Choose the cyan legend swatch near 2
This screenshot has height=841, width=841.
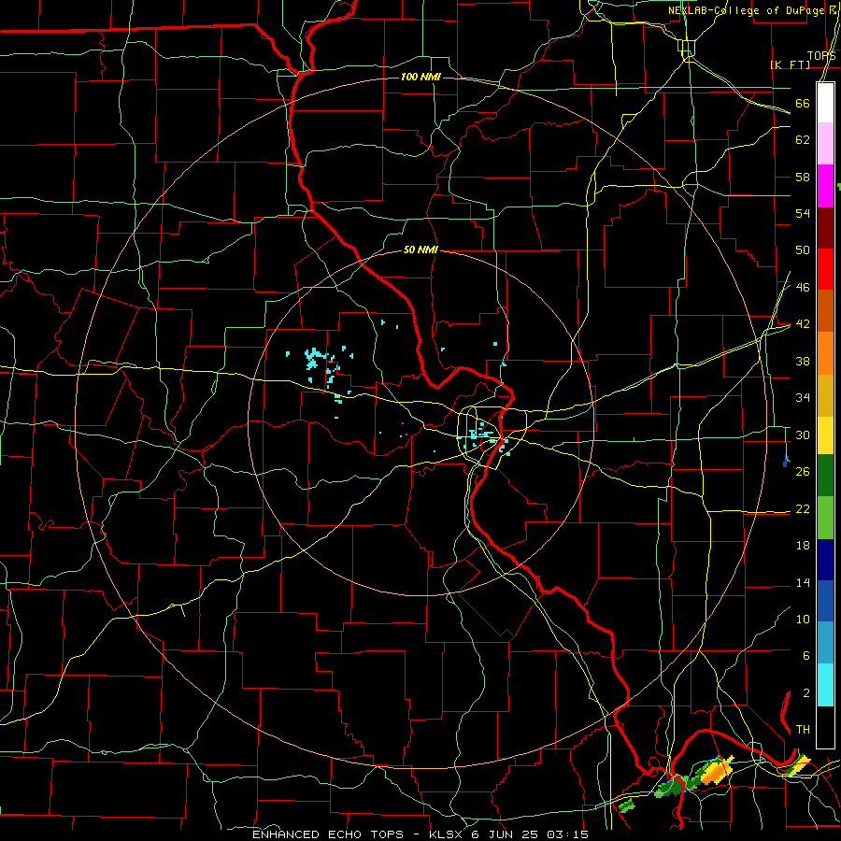coord(825,685)
